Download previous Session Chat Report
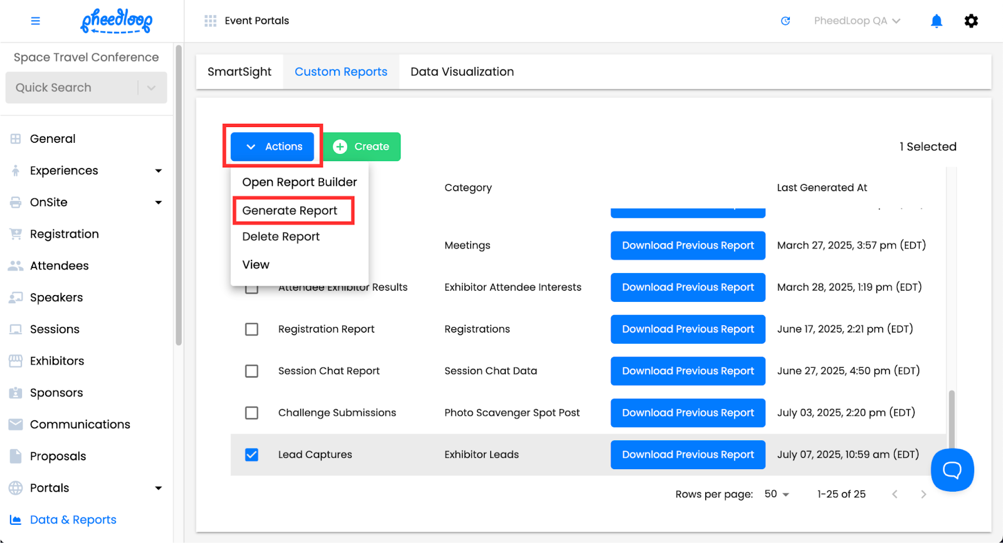The width and height of the screenshot is (1003, 543). tap(688, 371)
